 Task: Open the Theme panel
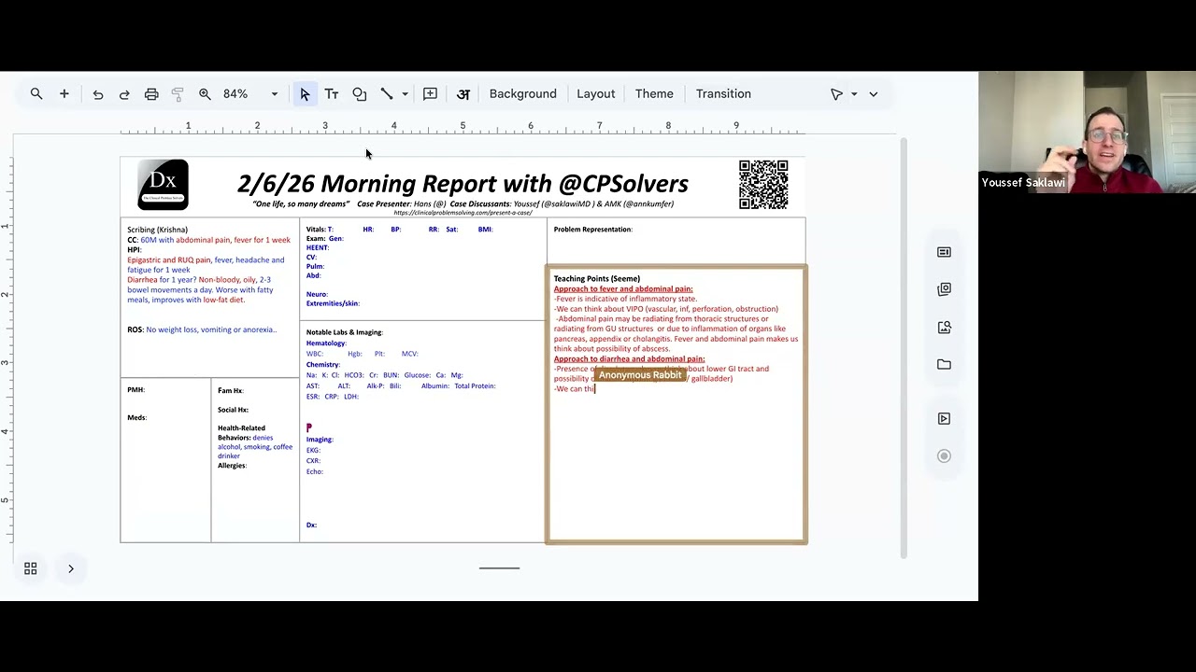(x=654, y=94)
